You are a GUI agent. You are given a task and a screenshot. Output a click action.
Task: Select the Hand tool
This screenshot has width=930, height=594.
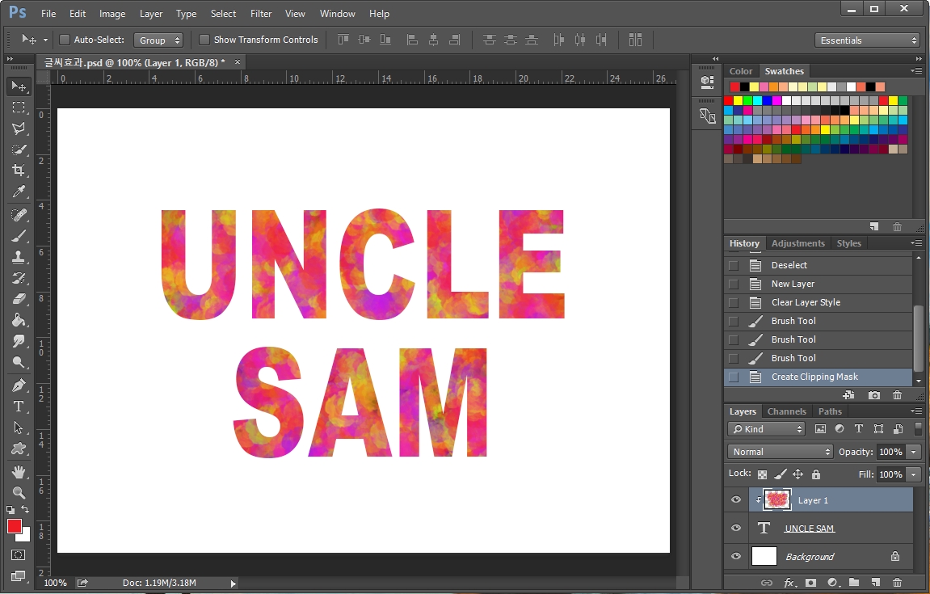19,472
